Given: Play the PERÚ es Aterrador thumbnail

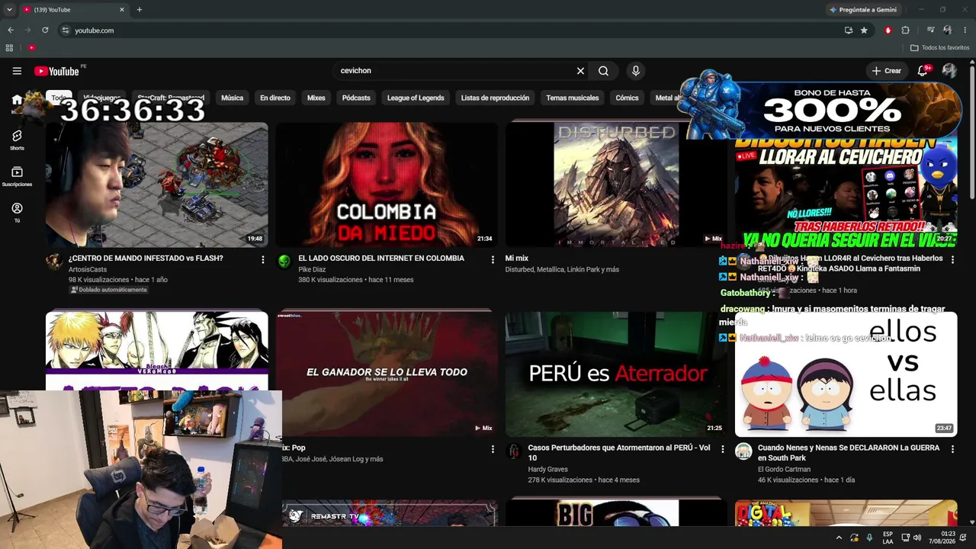Looking at the screenshot, I should point(616,374).
